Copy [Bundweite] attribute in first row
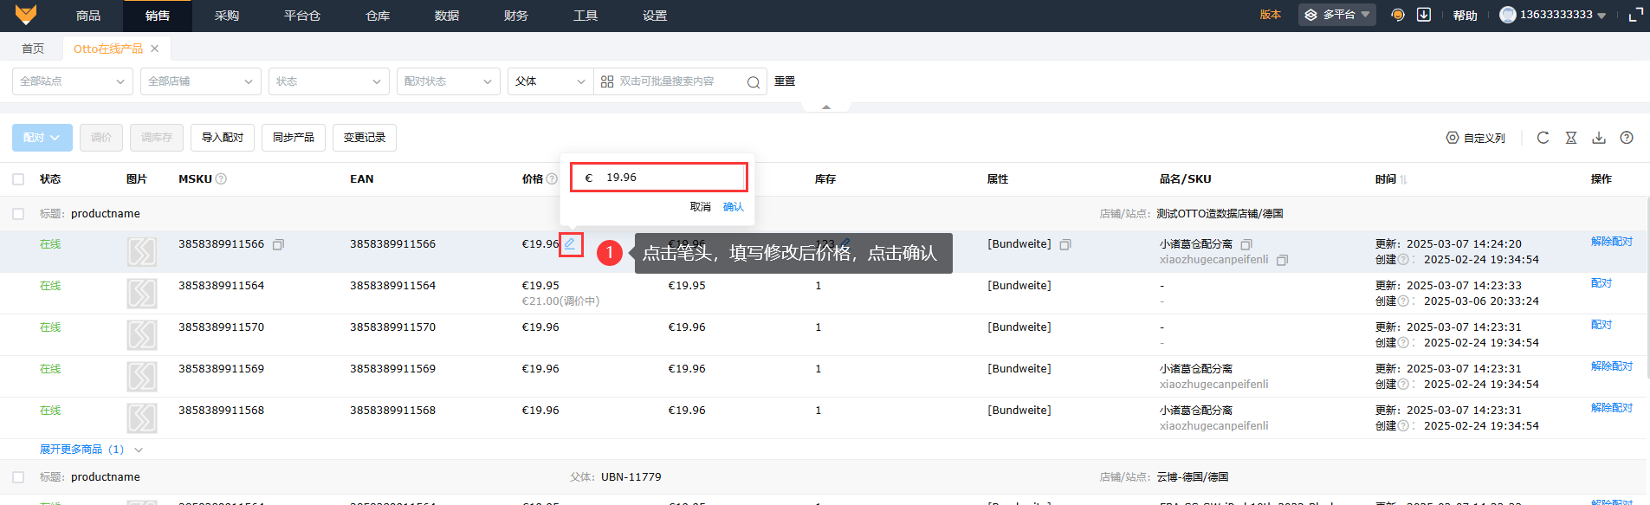Viewport: 1650px width, 505px height. pos(1065,245)
